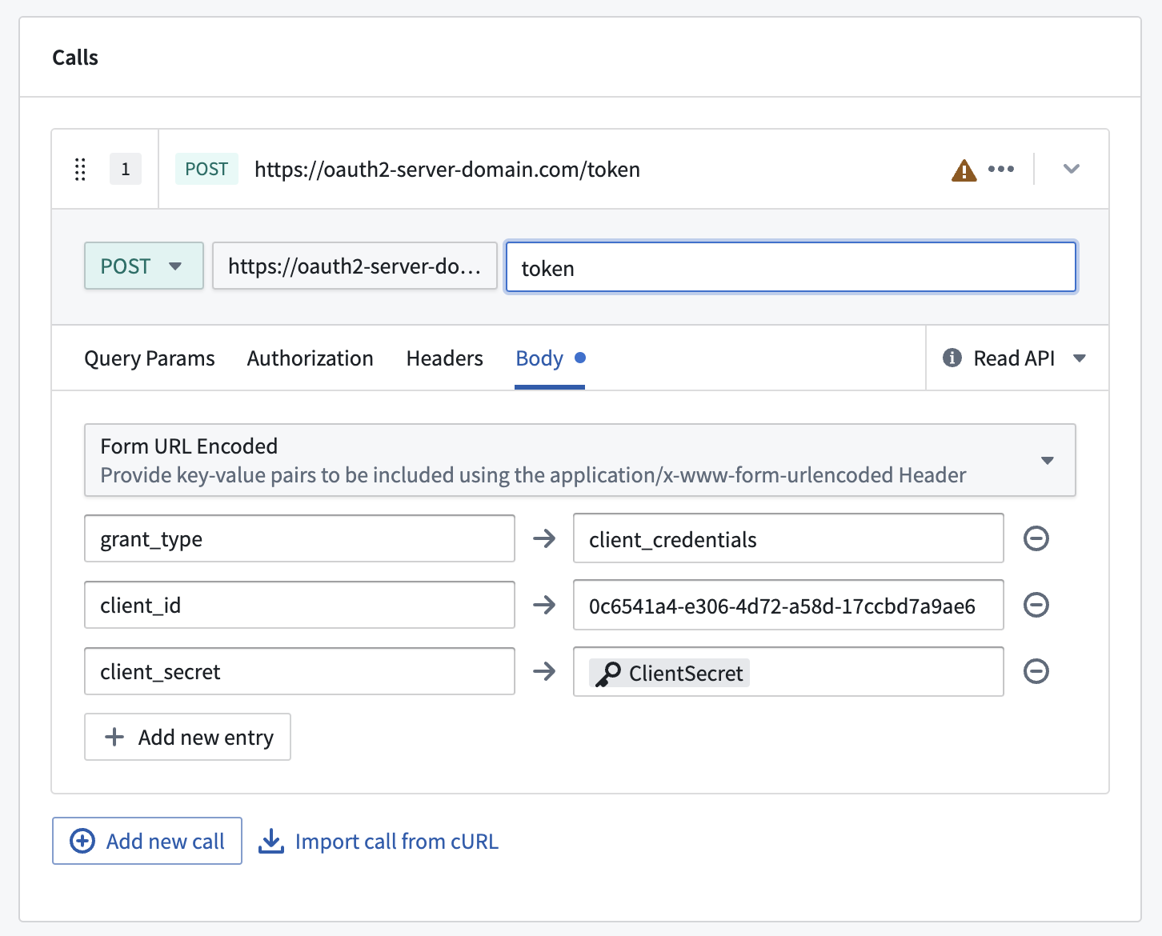Select the Body tab

tap(550, 358)
